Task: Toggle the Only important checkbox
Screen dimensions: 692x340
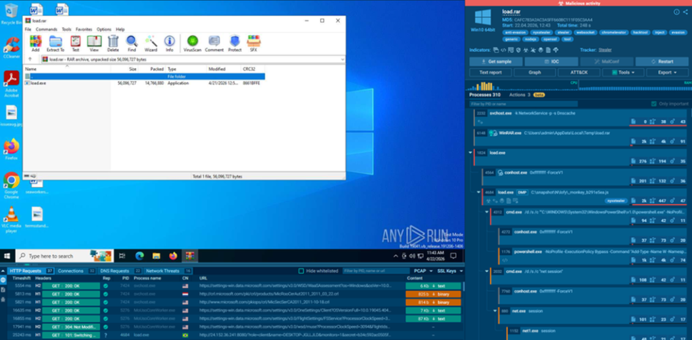Action: (x=653, y=104)
